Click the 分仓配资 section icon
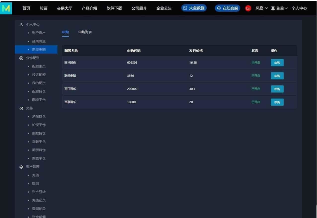Viewport: 317px width, 218px height. (21, 58)
